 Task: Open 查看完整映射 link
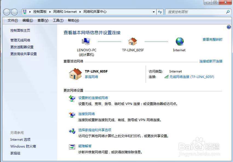[212, 40]
